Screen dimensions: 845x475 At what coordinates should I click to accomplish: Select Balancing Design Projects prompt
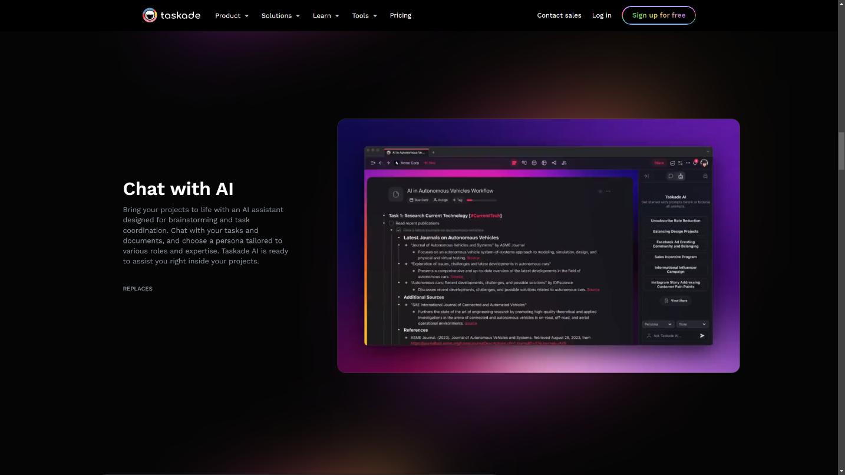(675, 231)
